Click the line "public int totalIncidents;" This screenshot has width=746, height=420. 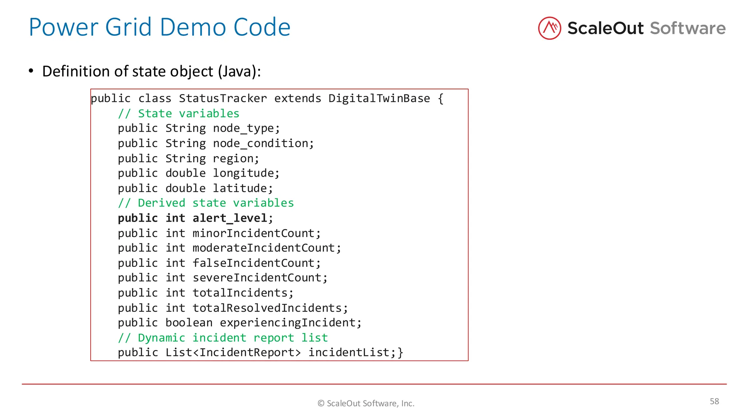click(x=205, y=293)
